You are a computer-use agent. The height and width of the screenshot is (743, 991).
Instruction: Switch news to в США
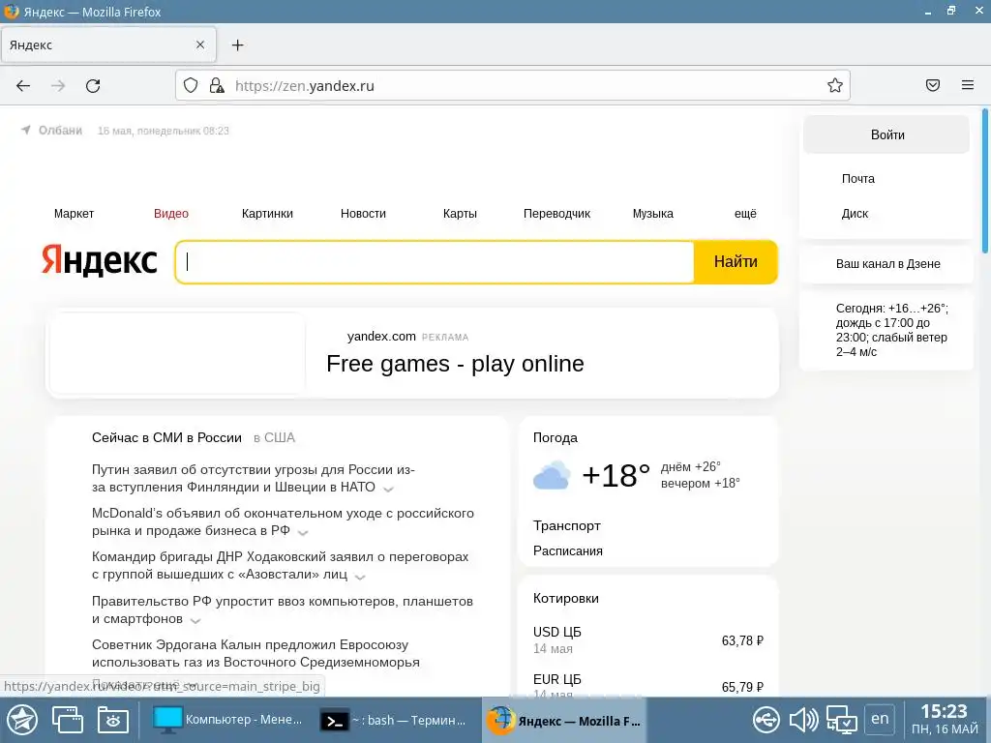point(274,437)
